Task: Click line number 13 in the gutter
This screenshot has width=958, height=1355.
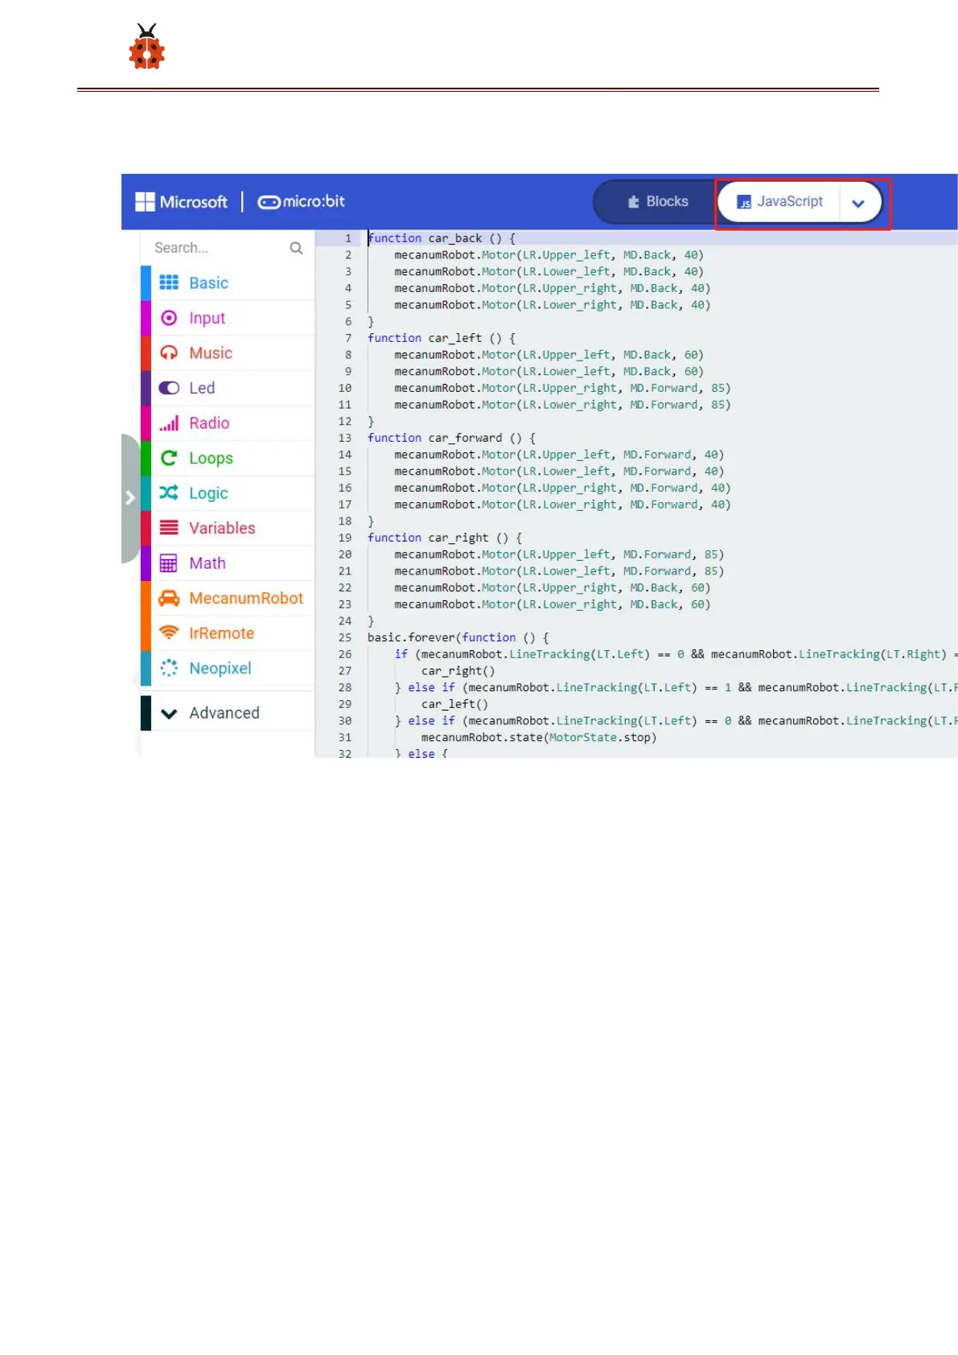Action: (345, 438)
